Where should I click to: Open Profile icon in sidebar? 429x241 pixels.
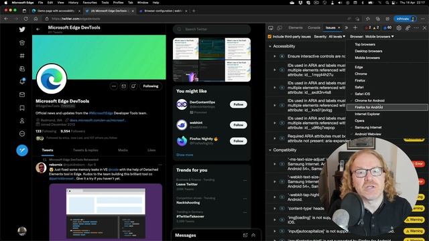pyautogui.click(x=22, y=120)
